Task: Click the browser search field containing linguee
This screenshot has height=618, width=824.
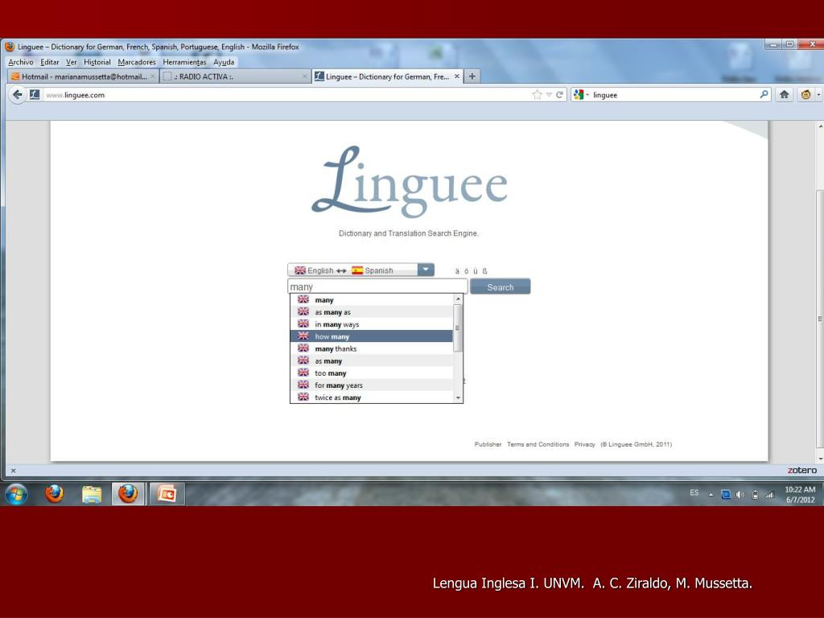Action: 673,95
